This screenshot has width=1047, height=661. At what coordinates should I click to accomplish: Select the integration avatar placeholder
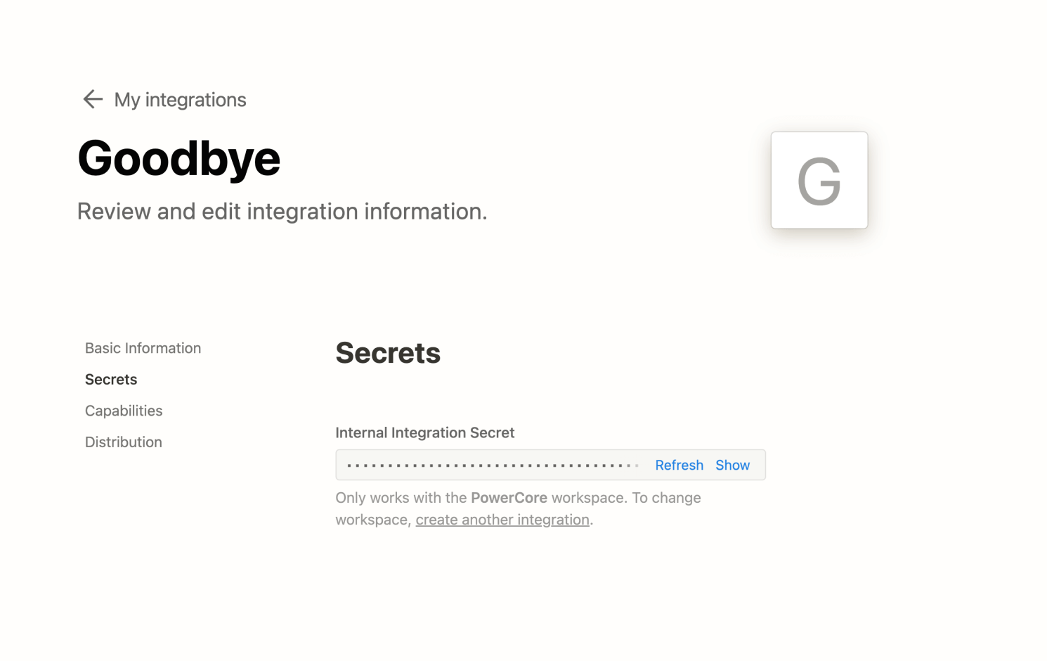[x=819, y=179]
